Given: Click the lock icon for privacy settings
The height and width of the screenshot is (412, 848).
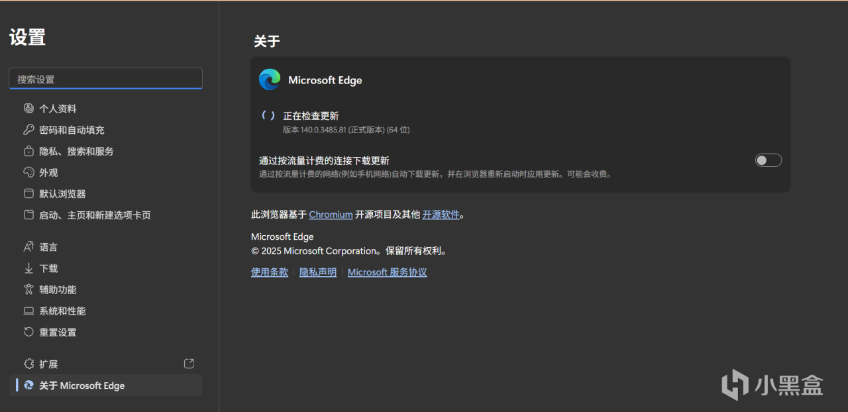Looking at the screenshot, I should (28, 151).
